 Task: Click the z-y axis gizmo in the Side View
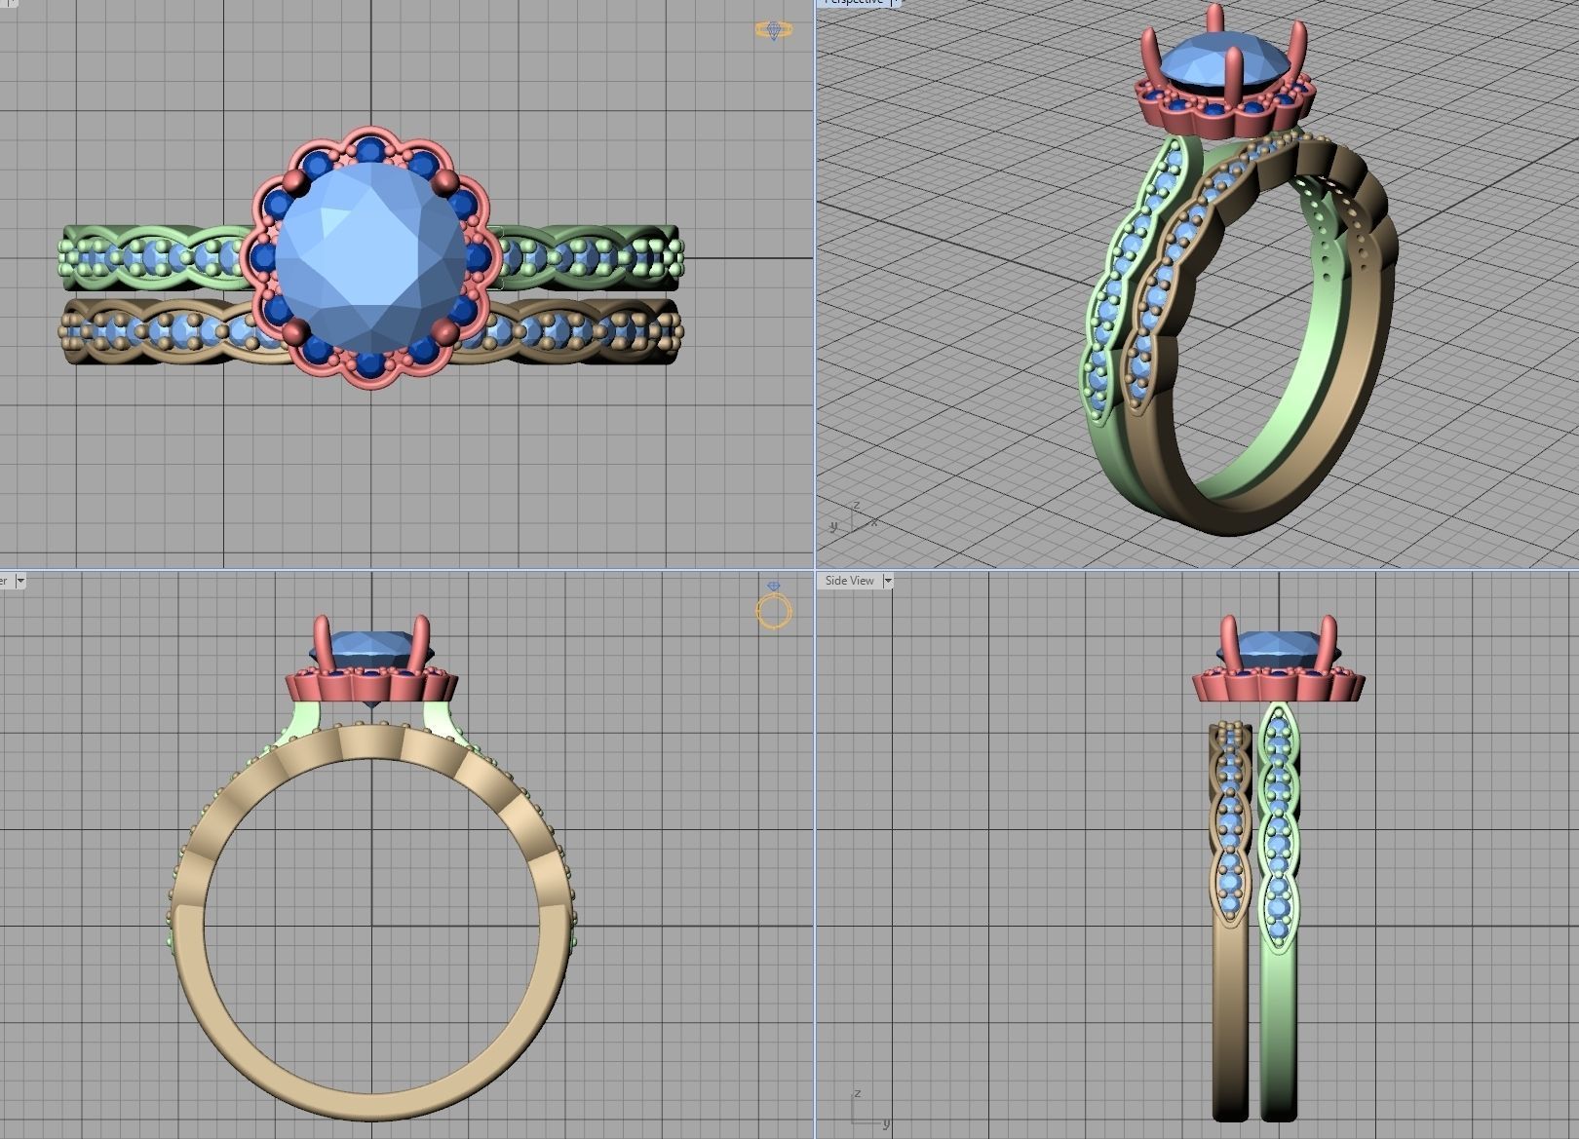868,1109
